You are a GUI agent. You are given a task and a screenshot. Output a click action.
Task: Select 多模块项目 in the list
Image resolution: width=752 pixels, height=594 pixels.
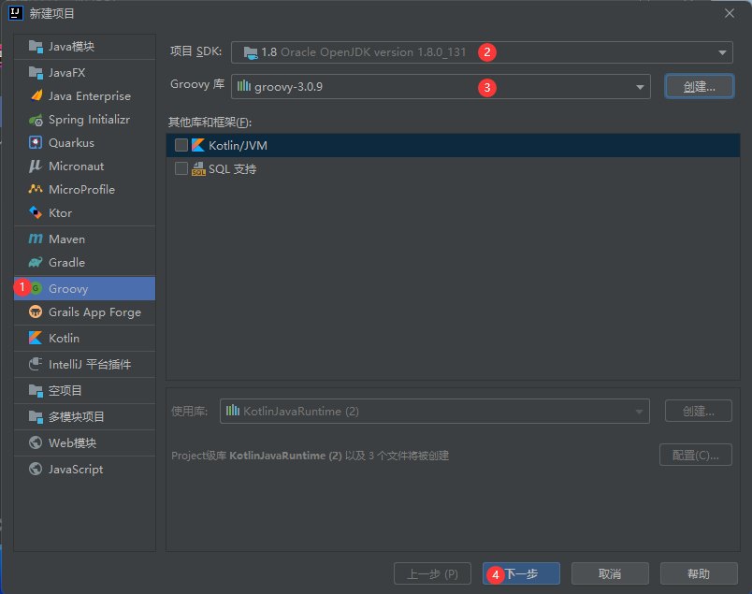tap(84, 416)
